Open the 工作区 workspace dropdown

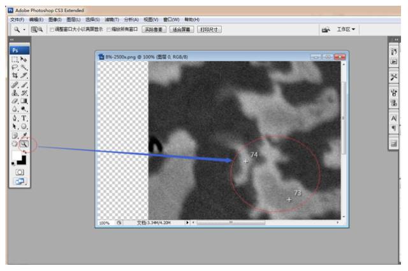(346, 29)
